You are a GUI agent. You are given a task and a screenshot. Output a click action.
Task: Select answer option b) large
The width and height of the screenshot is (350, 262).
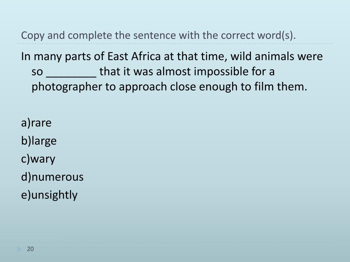coord(39,141)
